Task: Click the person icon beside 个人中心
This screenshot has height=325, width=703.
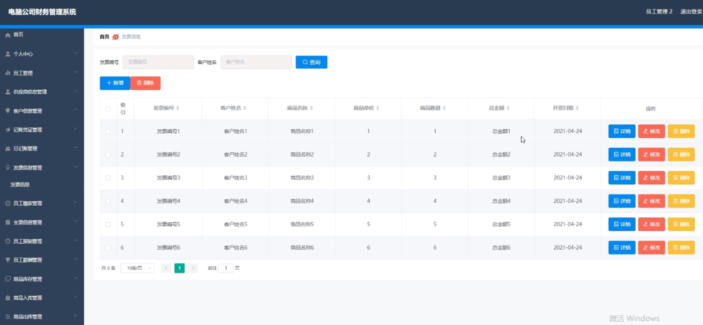Action: click(x=7, y=53)
